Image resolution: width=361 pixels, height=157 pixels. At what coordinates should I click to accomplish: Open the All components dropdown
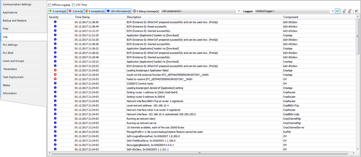[x=239, y=11]
